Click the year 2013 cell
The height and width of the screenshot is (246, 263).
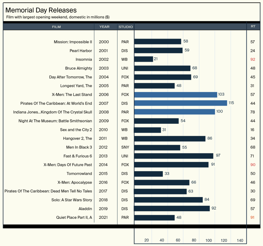click(x=103, y=156)
